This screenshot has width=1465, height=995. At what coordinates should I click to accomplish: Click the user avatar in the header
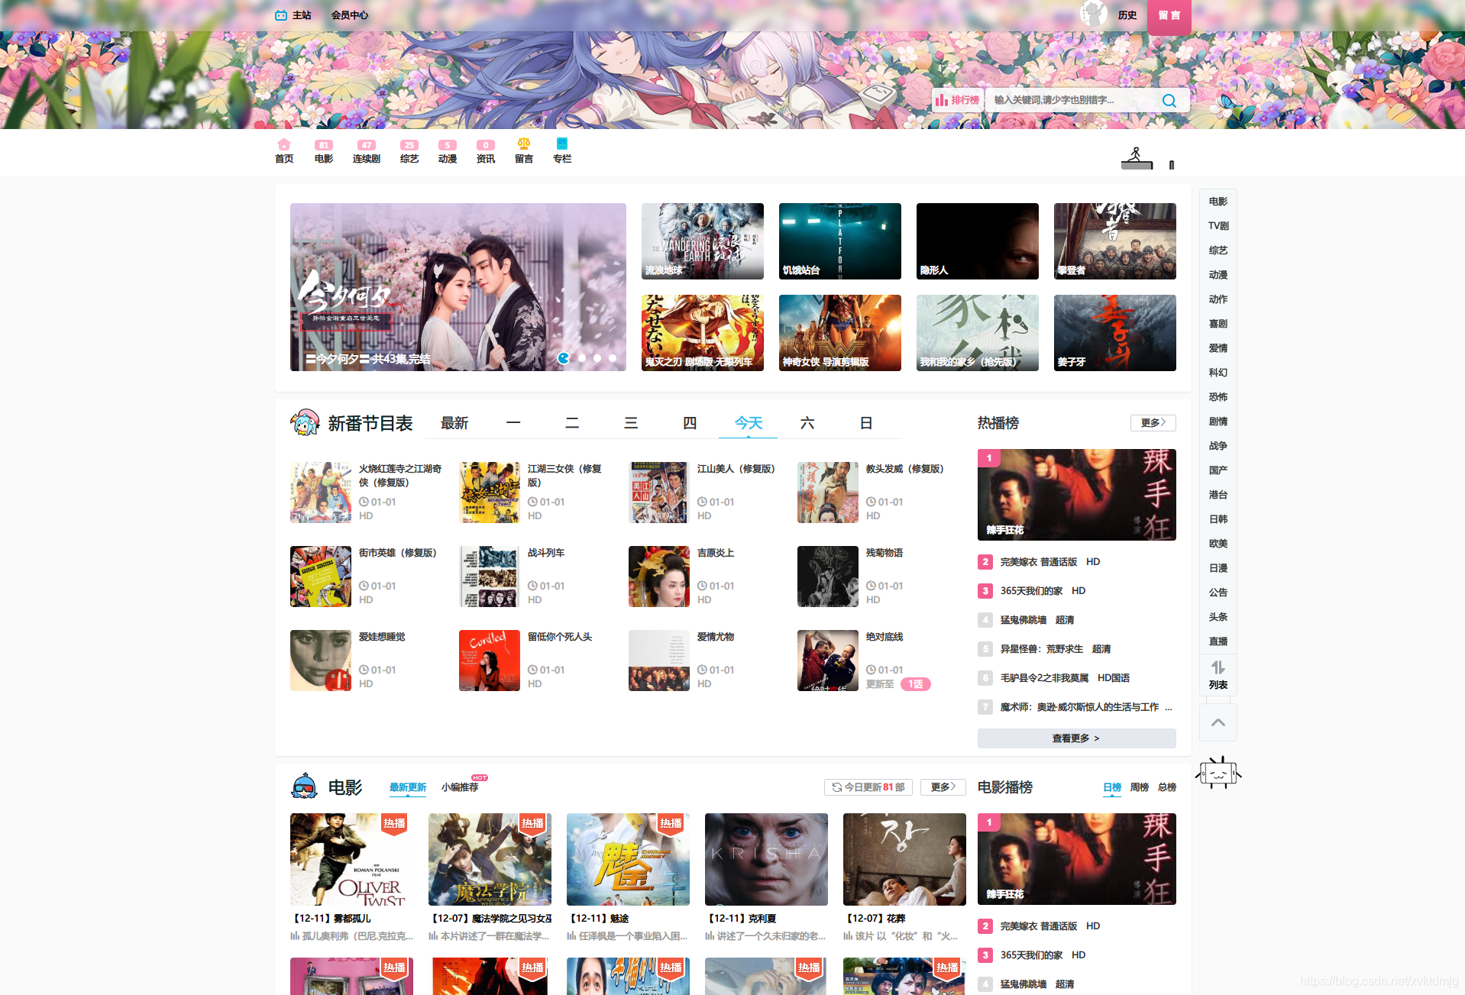(x=1093, y=15)
